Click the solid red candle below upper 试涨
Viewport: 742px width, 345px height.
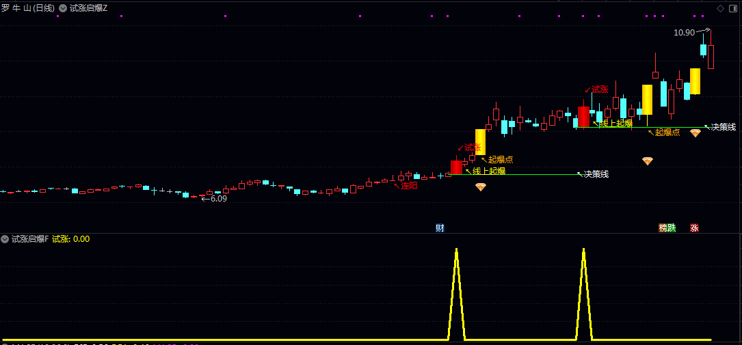(x=583, y=117)
